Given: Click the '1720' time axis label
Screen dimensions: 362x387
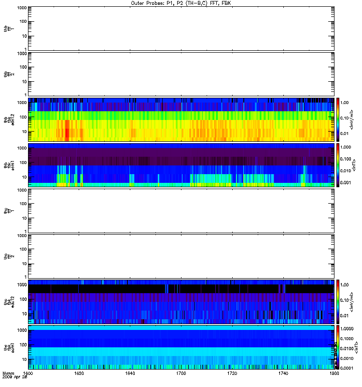Looking at the screenshot, I should click(232, 373).
